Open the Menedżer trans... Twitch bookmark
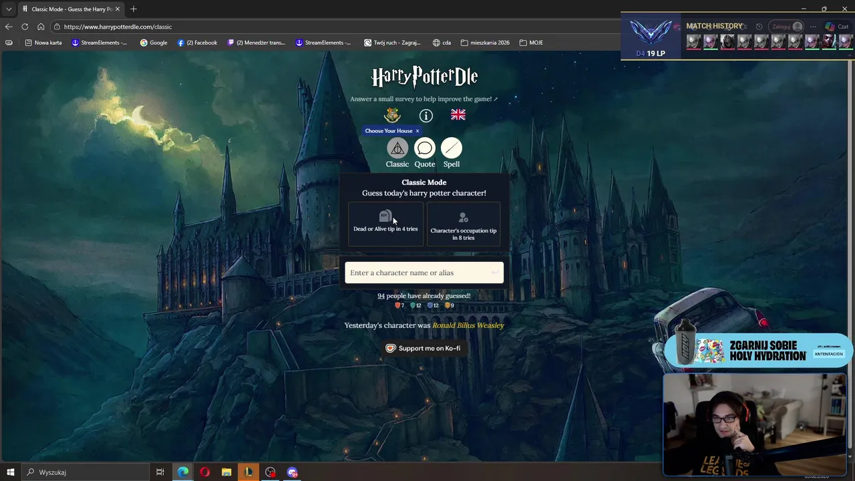855x481 pixels. point(256,43)
